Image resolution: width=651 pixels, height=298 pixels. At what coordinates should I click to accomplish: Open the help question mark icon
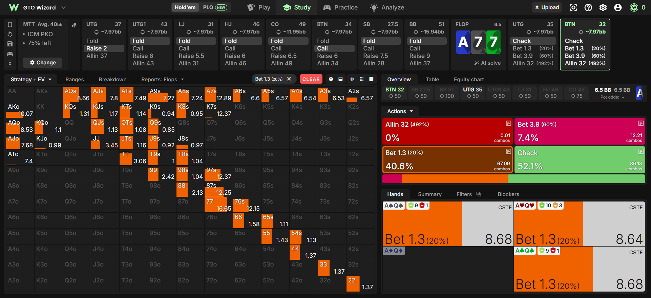point(588,7)
